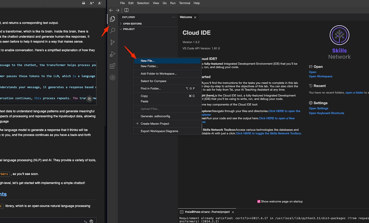Close the theia@theia-sinanz terminal tab

coord(233,212)
